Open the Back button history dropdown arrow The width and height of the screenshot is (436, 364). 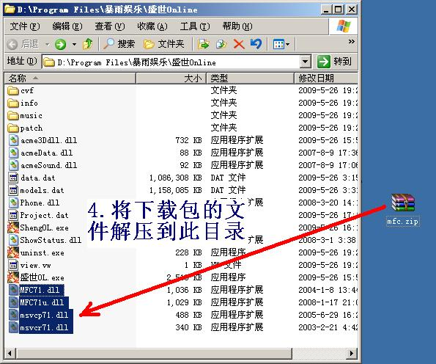pyautogui.click(x=48, y=44)
